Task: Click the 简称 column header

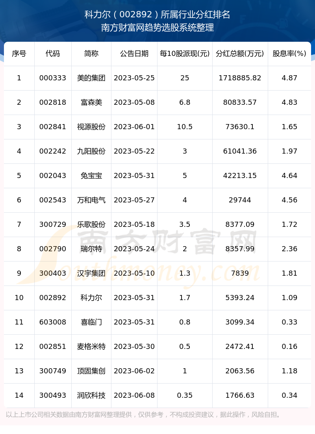Action: (x=91, y=54)
